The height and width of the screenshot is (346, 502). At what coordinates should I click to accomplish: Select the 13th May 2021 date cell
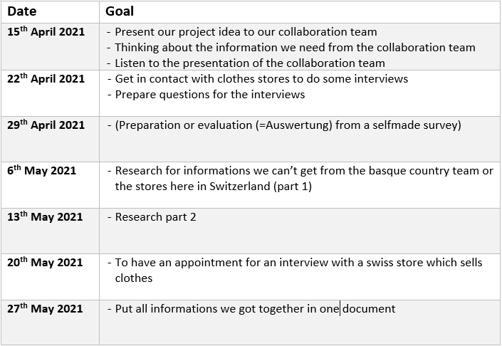45,217
